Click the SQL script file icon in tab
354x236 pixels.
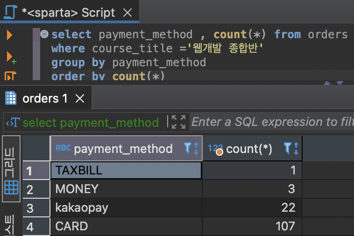point(10,13)
